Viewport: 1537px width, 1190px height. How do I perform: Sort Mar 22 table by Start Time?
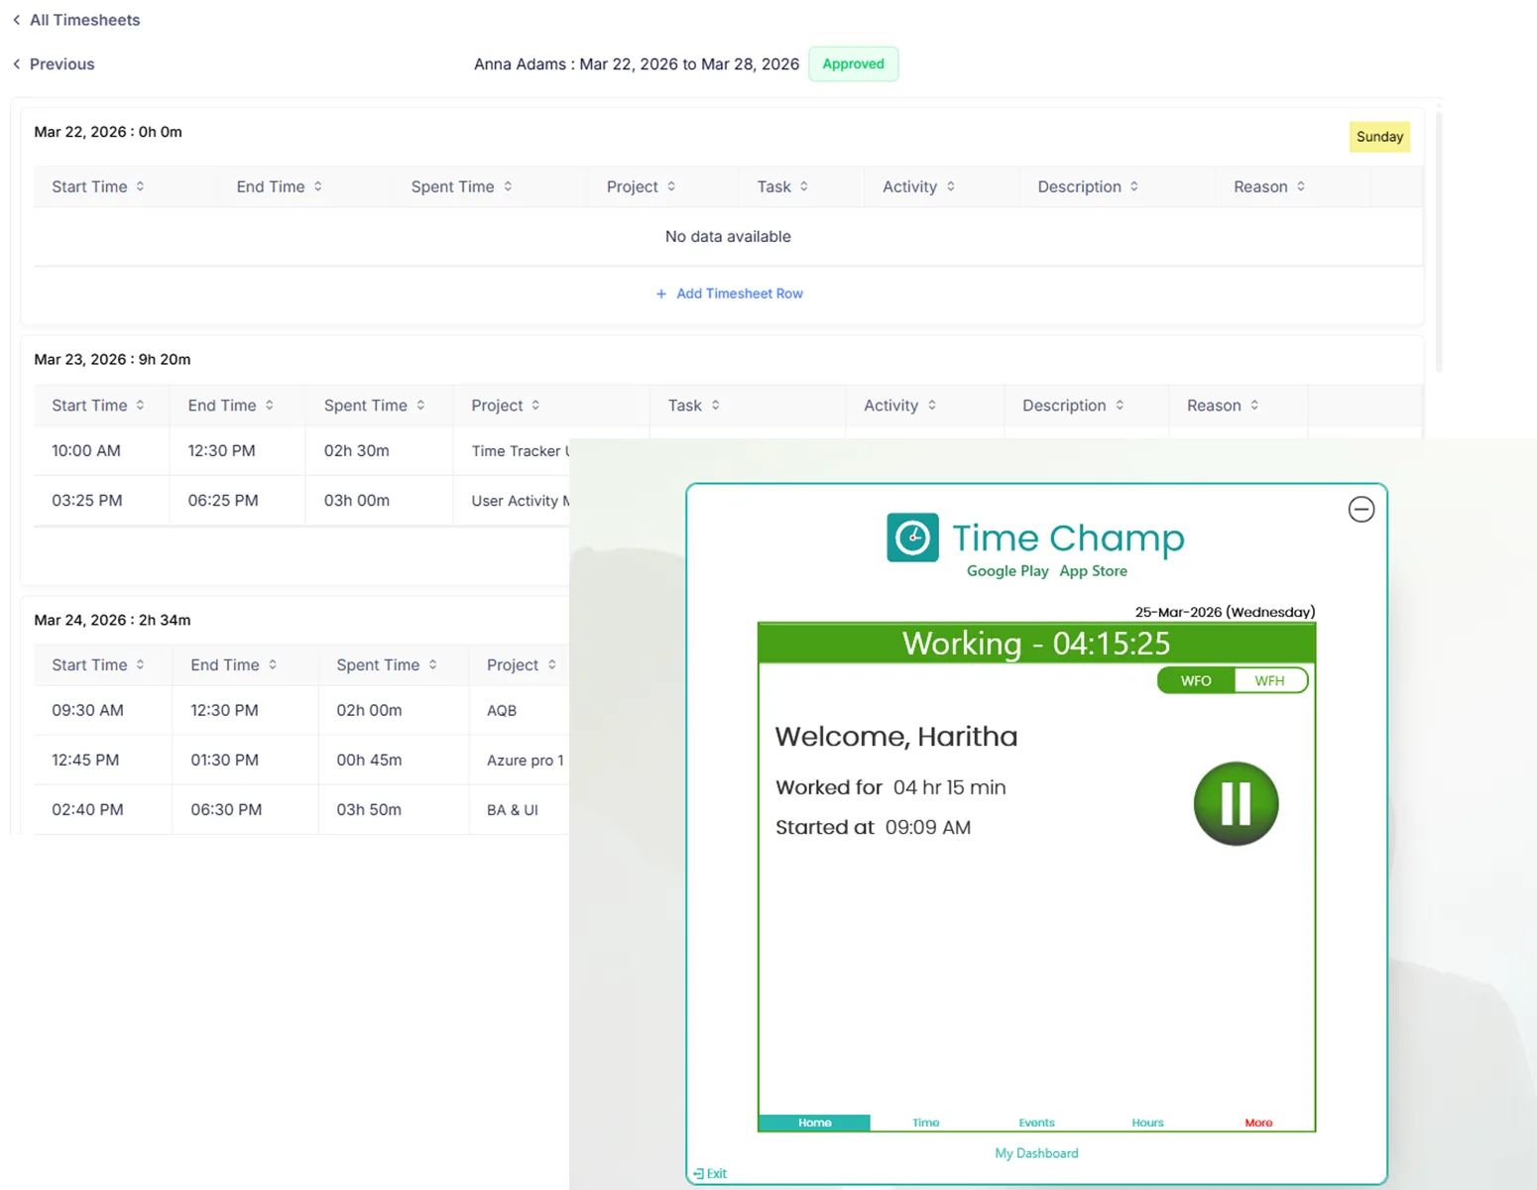pyautogui.click(x=140, y=186)
